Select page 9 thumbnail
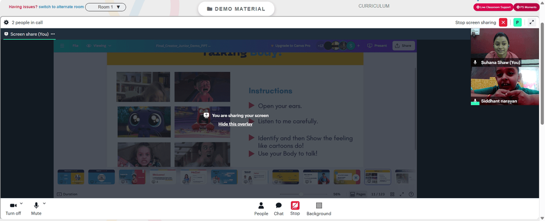Screen dimensions: 545x221 (x=316, y=177)
